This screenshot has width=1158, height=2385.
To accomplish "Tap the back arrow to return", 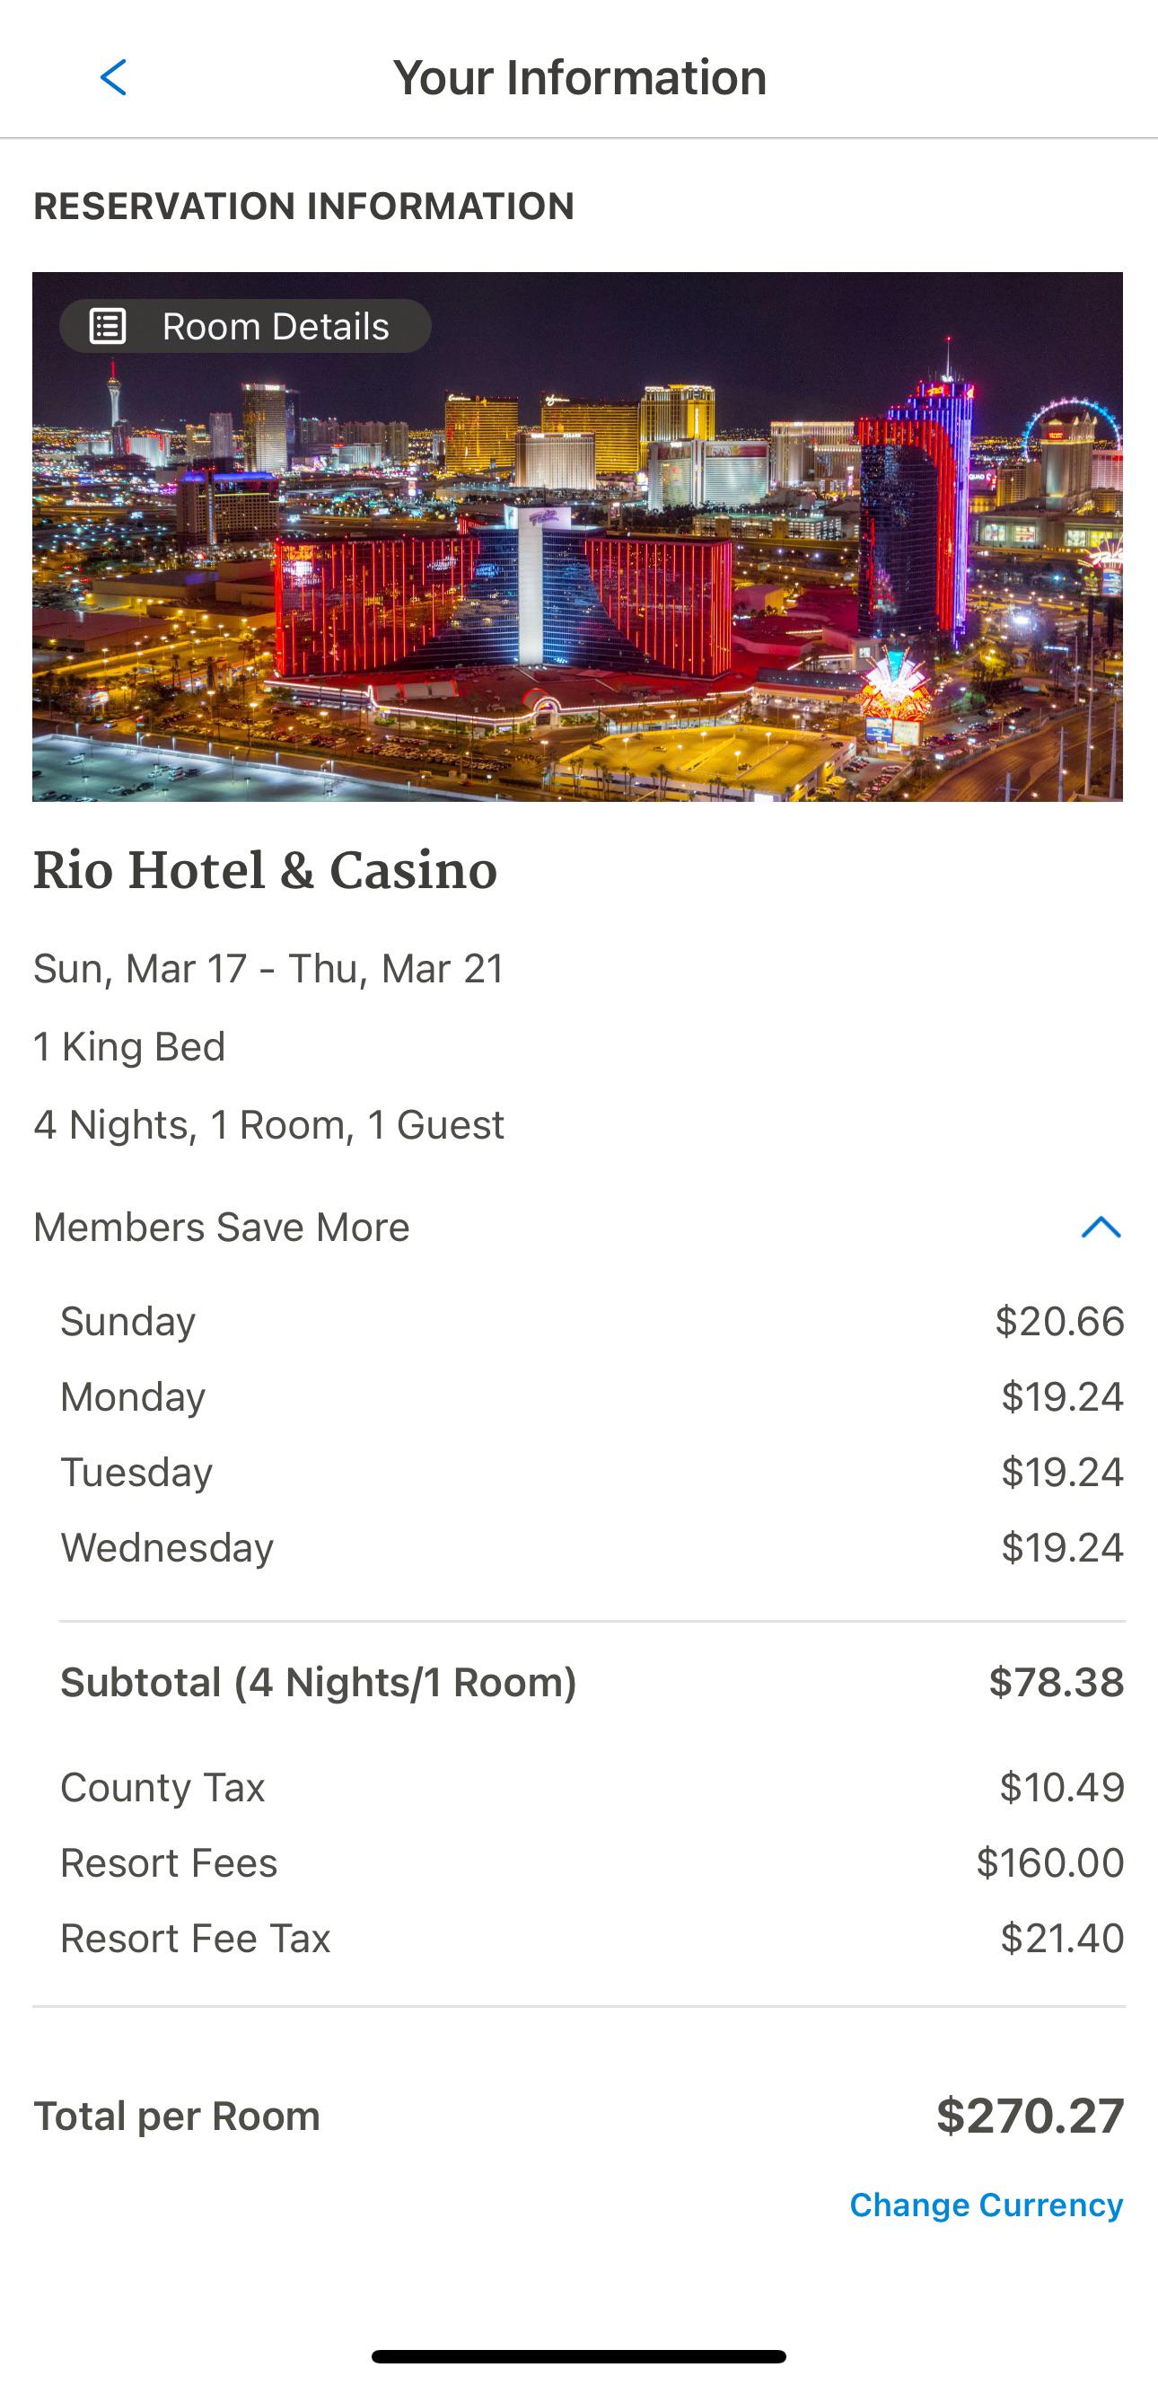I will pyautogui.click(x=111, y=77).
